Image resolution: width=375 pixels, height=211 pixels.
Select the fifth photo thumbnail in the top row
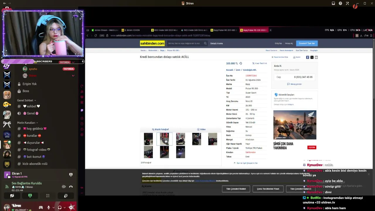pyautogui.click(x=213, y=139)
